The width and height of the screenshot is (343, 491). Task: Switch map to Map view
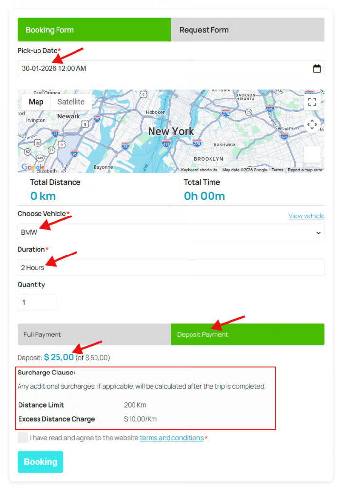[36, 102]
